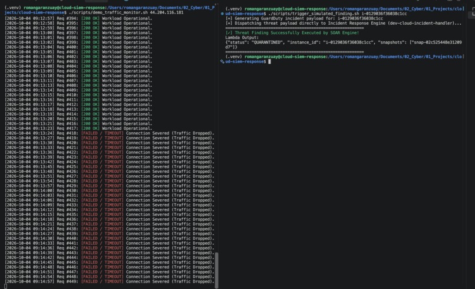This screenshot has height=289, width=475.
Task: Click the green 'Threat Finding Successfully Executed' message
Action: coord(292,33)
